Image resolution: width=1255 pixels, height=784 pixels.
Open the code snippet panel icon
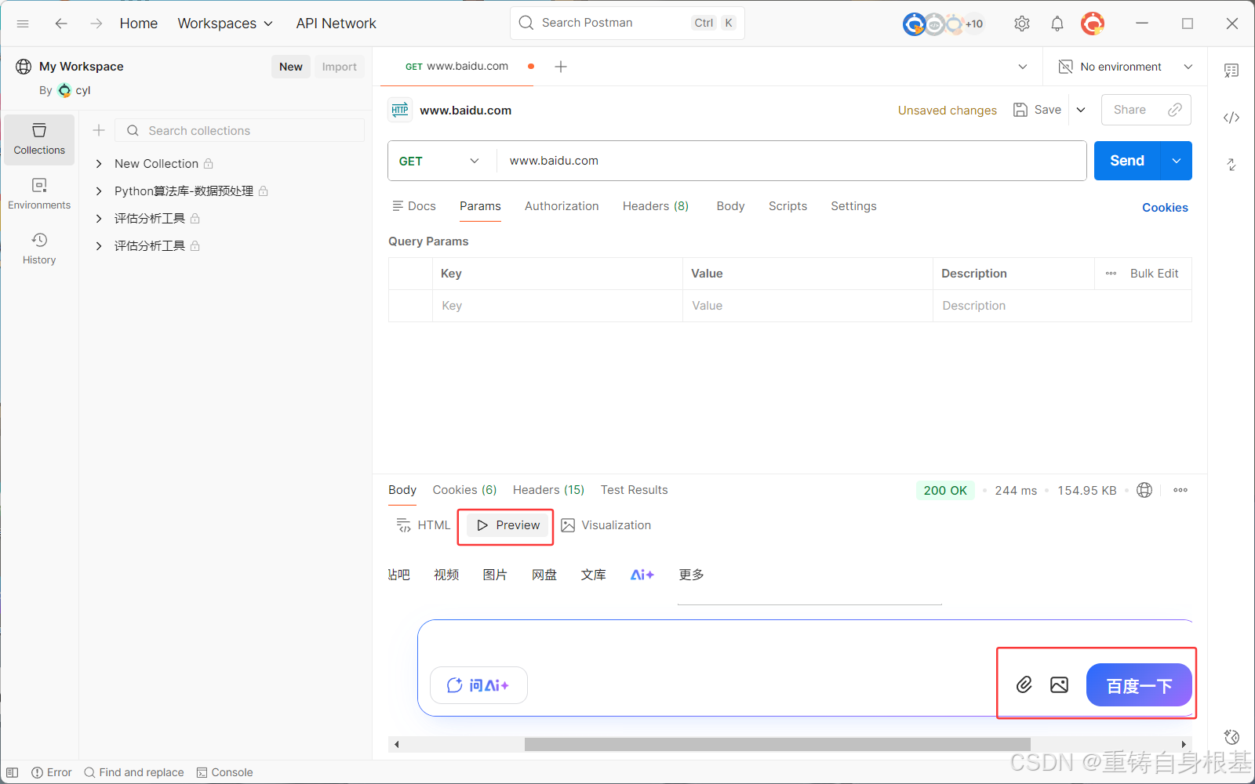1231,118
